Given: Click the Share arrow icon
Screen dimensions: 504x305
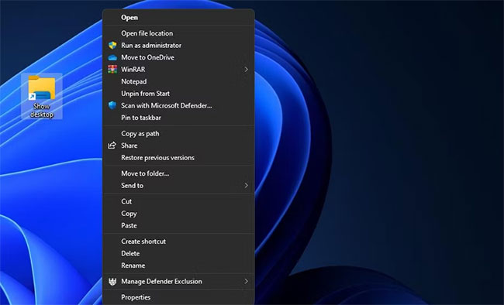Looking at the screenshot, I should pyautogui.click(x=112, y=146).
